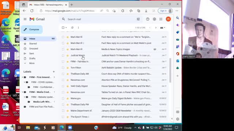The image size is (234, 131).
Task: Collapse the FIRM - Media Cred label tree
Action: click(x=23, y=92)
